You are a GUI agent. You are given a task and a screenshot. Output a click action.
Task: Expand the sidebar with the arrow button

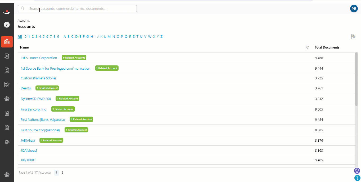tap(7, 25)
